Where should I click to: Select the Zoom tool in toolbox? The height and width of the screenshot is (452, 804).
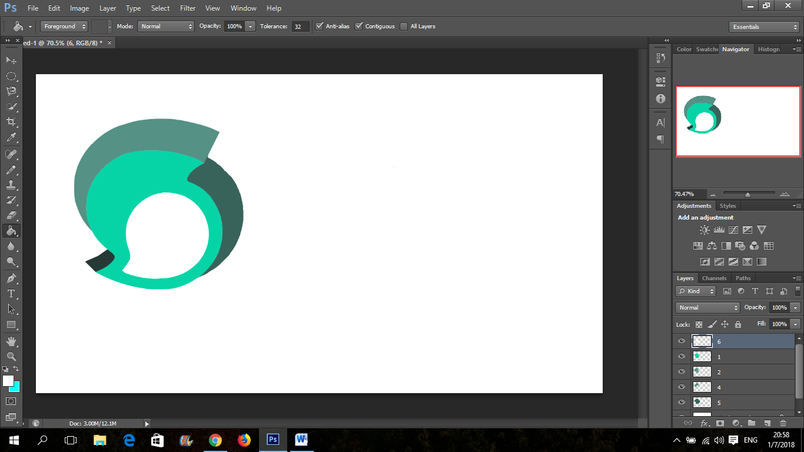(11, 357)
